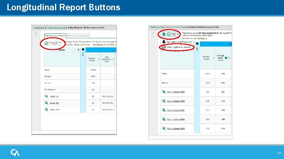Viewport: 284px width, 159px height.
Task: Open the Roster WW link
Action: (x=55, y=110)
